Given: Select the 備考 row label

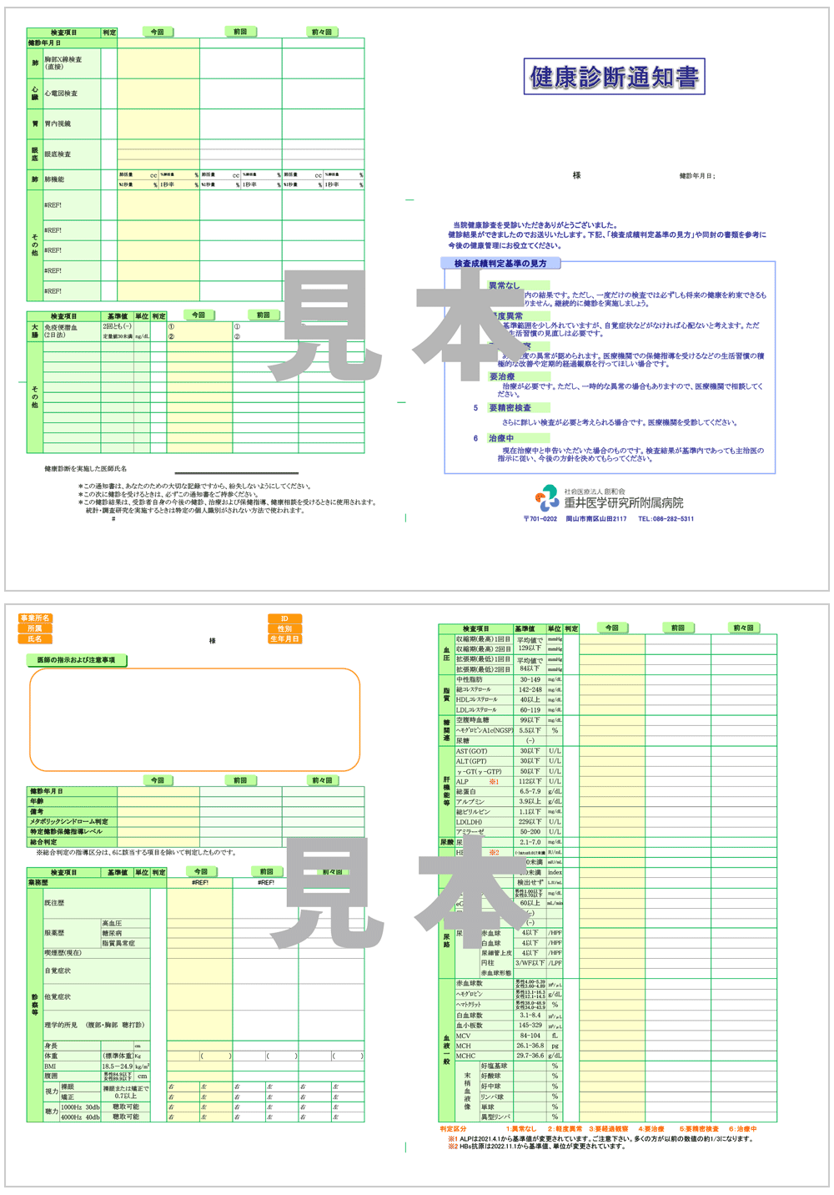Looking at the screenshot, I should [37, 811].
